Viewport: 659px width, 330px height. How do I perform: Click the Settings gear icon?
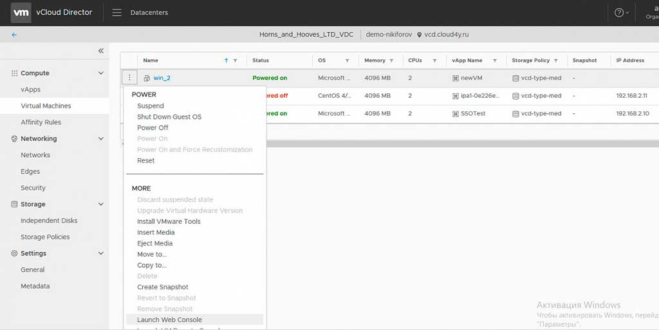[14, 253]
